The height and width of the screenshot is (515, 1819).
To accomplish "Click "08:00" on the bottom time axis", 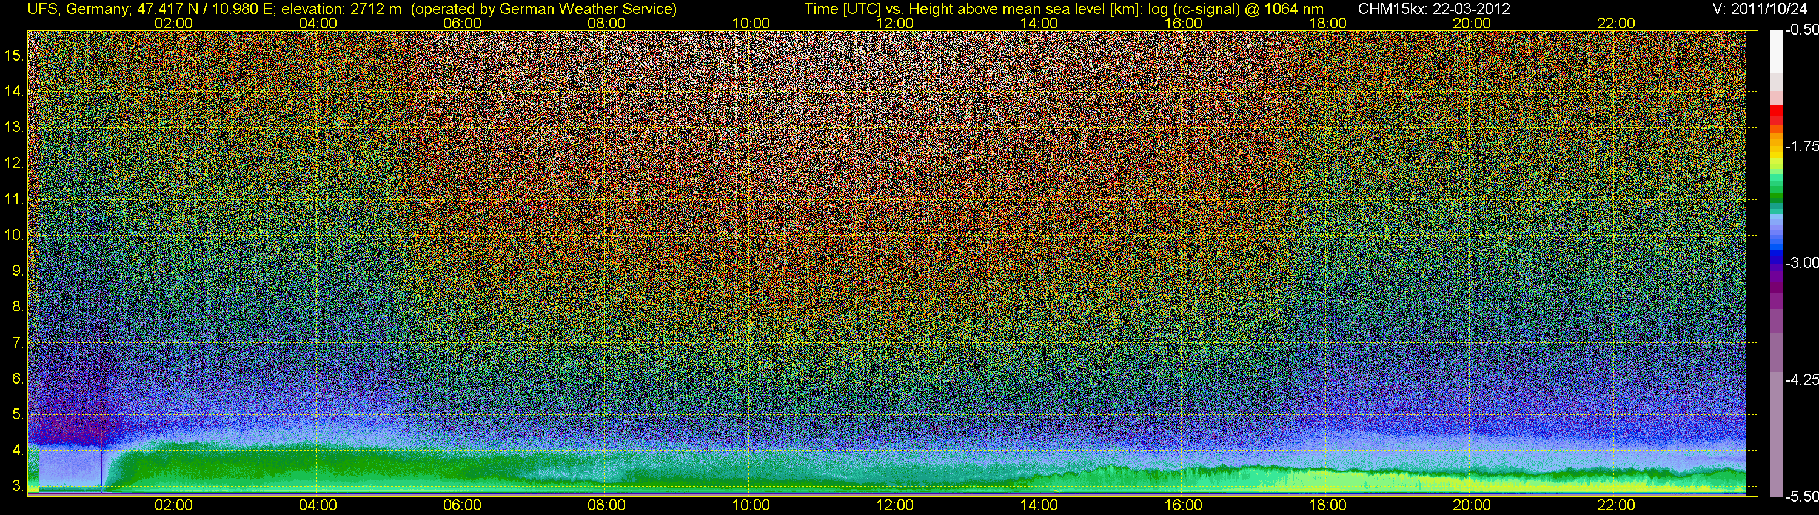I will [x=606, y=505].
